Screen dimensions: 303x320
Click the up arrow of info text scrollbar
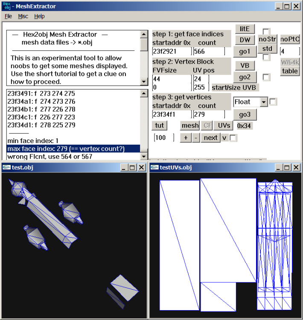tap(144, 34)
